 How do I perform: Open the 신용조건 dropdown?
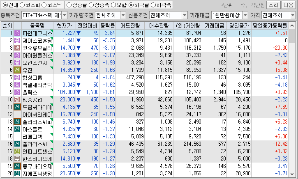185,15
